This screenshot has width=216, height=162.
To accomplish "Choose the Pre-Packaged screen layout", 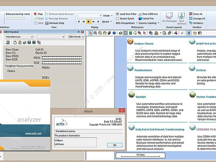I will pyautogui.click(x=169, y=17).
